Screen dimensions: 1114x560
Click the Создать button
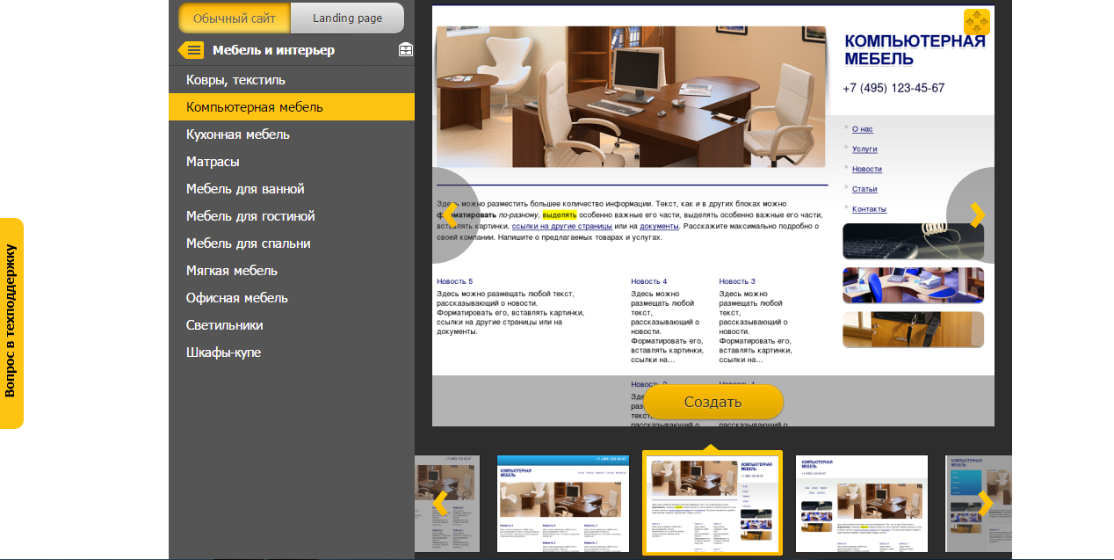coord(713,402)
